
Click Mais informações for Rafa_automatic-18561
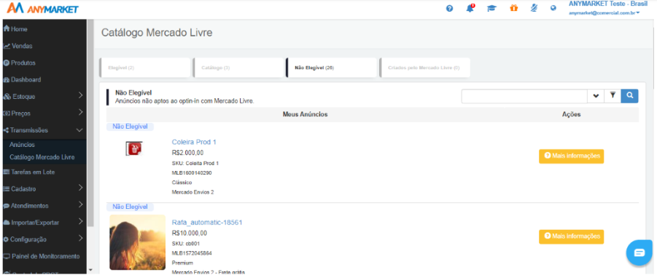(571, 236)
